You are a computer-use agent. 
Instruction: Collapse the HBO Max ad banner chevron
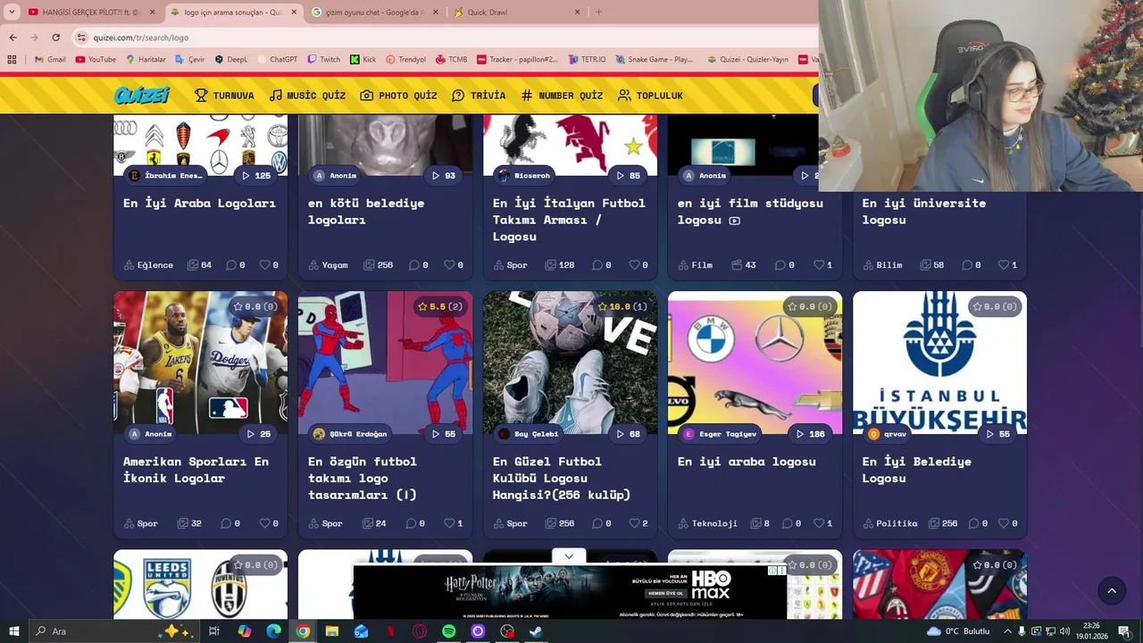pos(569,556)
